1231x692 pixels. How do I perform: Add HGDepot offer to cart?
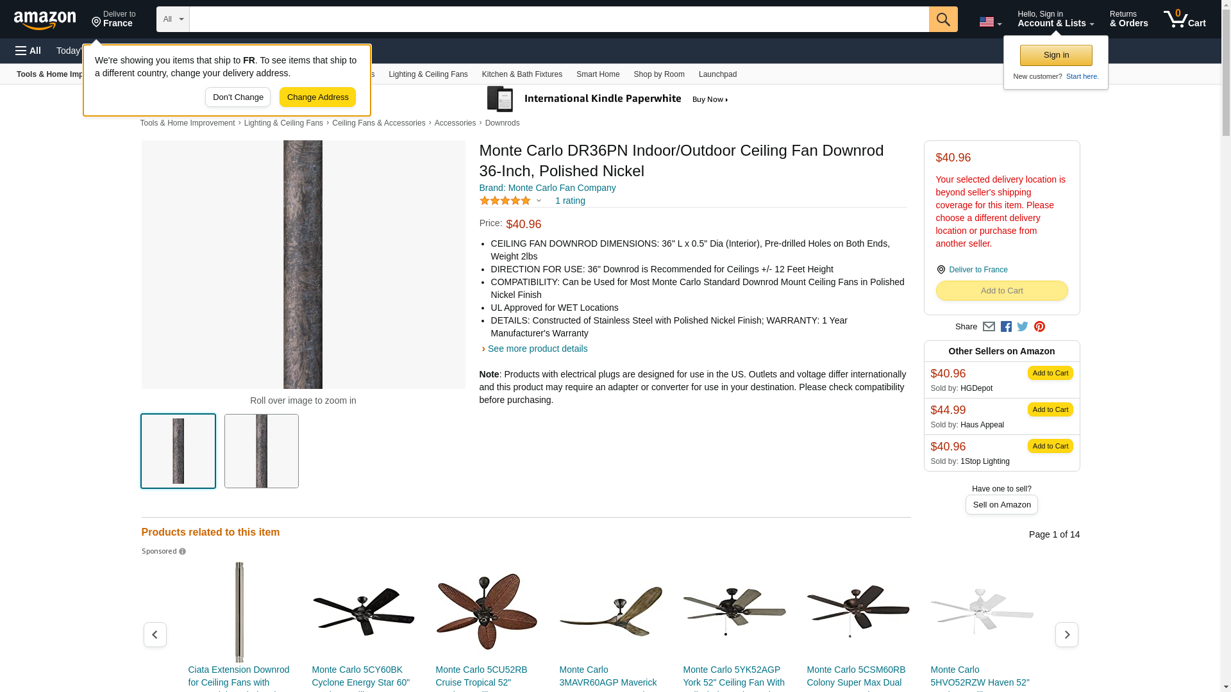[x=1050, y=373]
